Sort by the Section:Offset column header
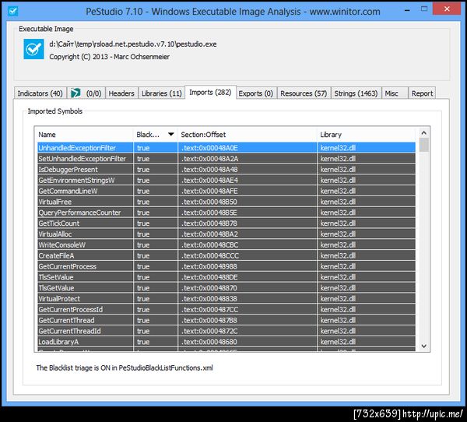 tap(248, 135)
